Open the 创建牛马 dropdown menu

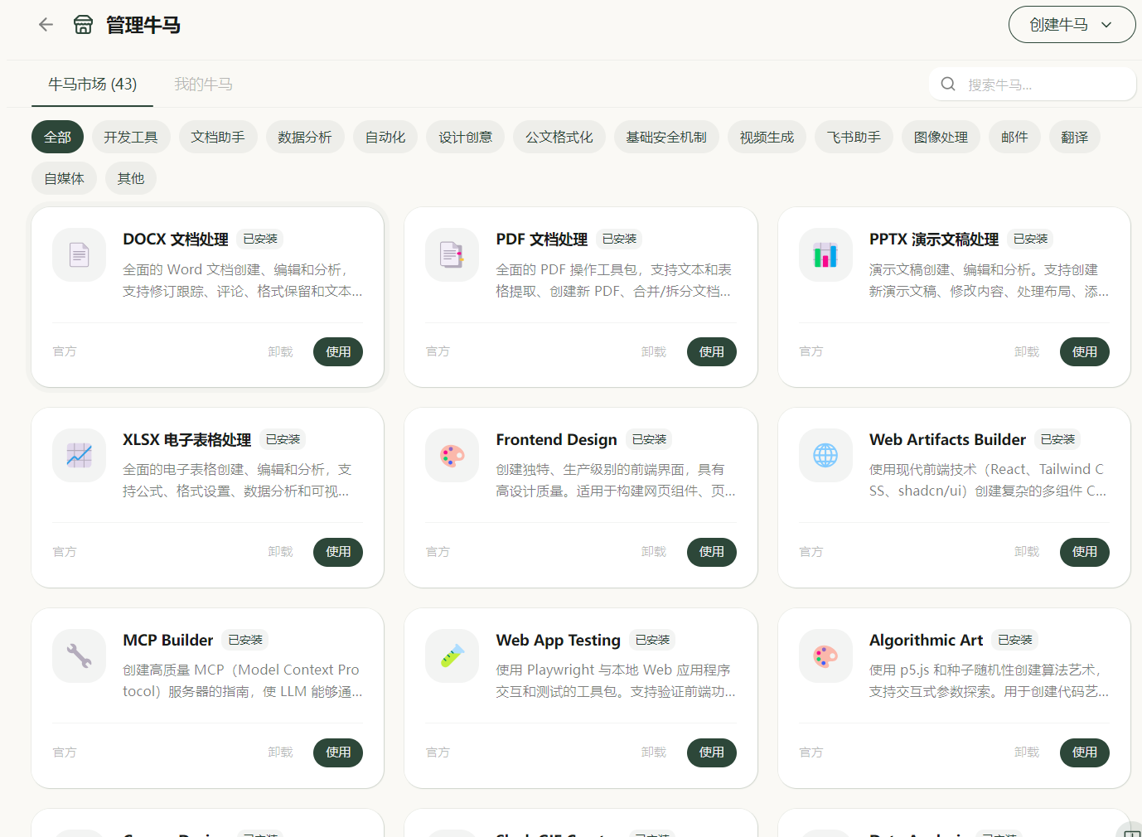[x=1071, y=25]
